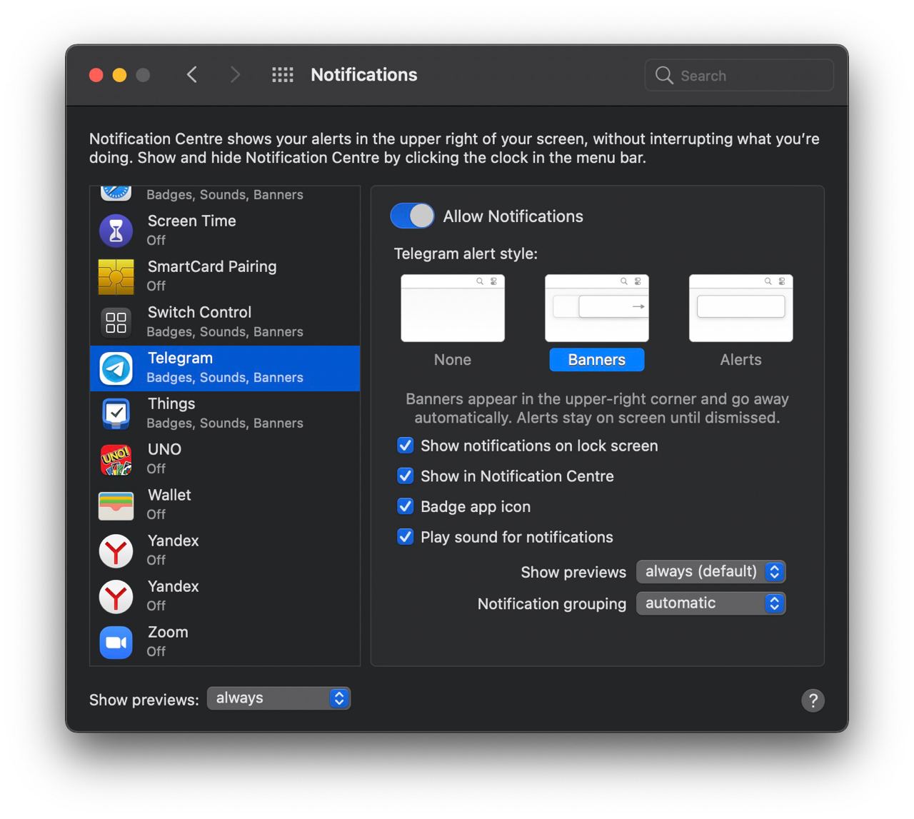914x819 pixels.
Task: Click the Things checkbox app icon
Action: click(x=116, y=414)
